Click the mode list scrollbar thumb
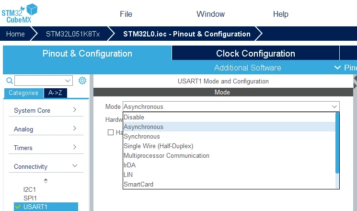Image resolution: width=357 pixels, height=211 pixels. tap(337, 143)
